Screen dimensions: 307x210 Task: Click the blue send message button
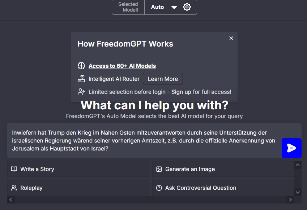pos(291,148)
